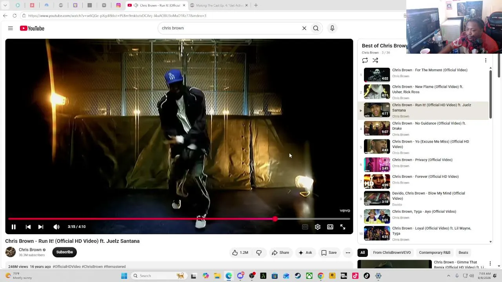Open the Chris Brown playlist owner link
The image size is (502, 282).
pos(370,52)
